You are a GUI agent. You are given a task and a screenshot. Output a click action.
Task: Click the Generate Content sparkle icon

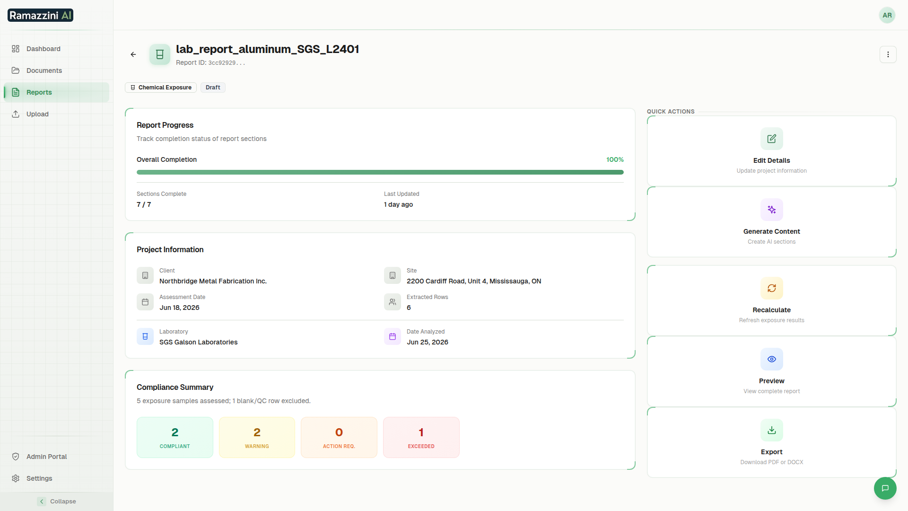click(771, 210)
